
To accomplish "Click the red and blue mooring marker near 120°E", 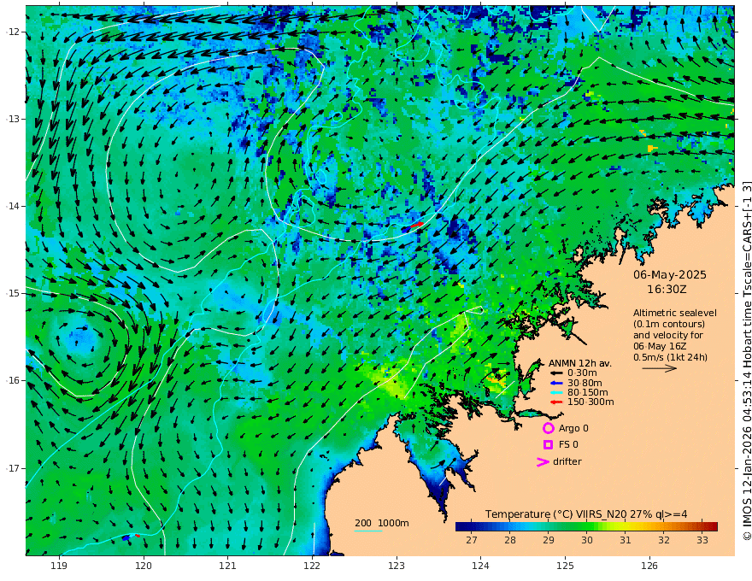I will tap(131, 537).
